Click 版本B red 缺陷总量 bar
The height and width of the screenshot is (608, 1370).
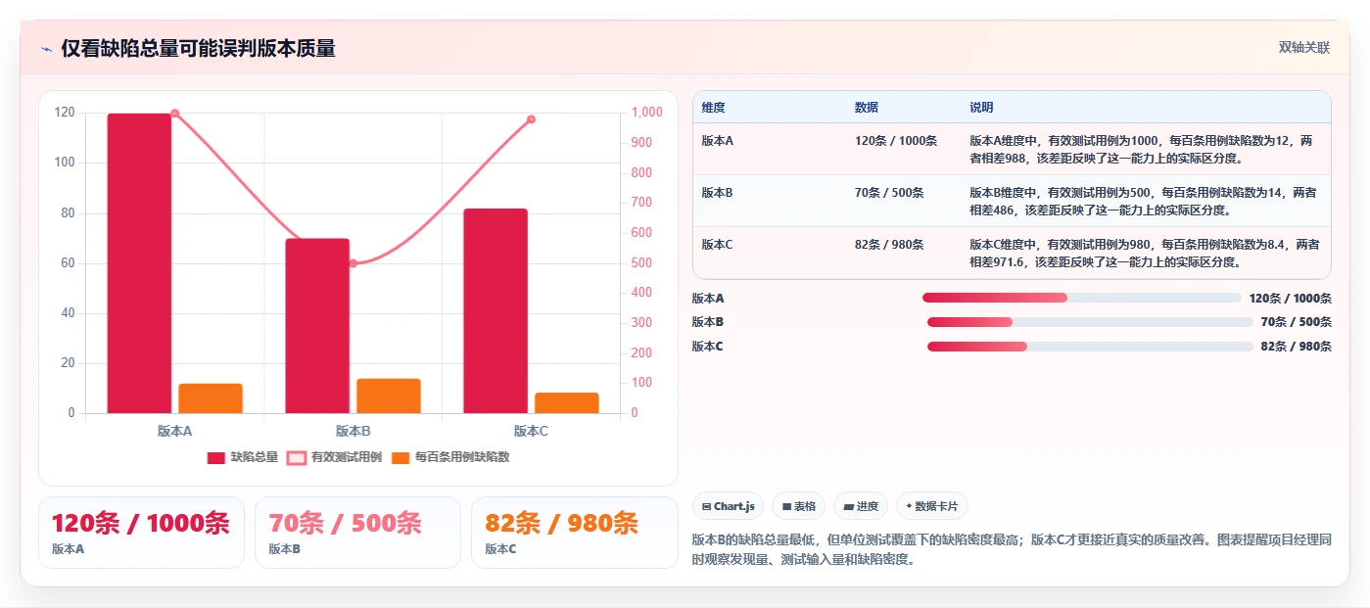tap(317, 326)
